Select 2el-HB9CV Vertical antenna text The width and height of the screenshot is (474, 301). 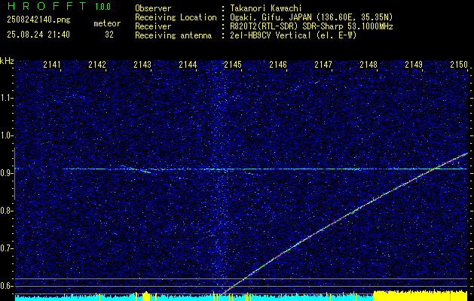click(293, 35)
